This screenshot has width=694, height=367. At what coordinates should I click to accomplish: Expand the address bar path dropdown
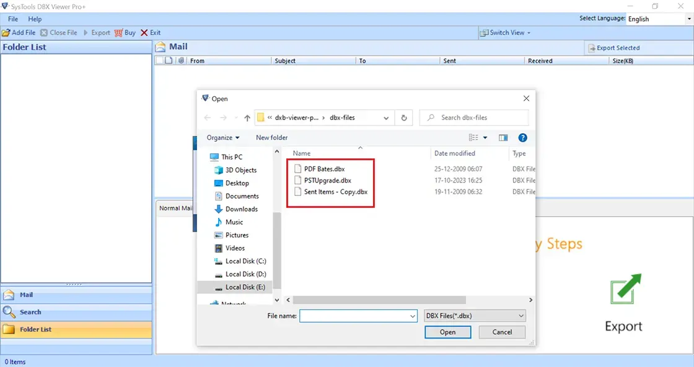pos(386,118)
